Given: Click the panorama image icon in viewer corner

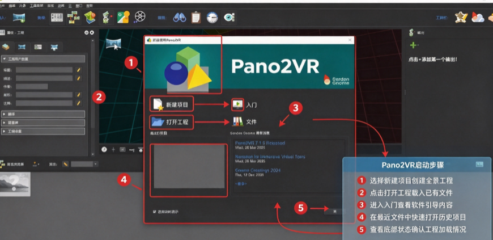Looking at the screenshot, I should pyautogui.click(x=113, y=43).
